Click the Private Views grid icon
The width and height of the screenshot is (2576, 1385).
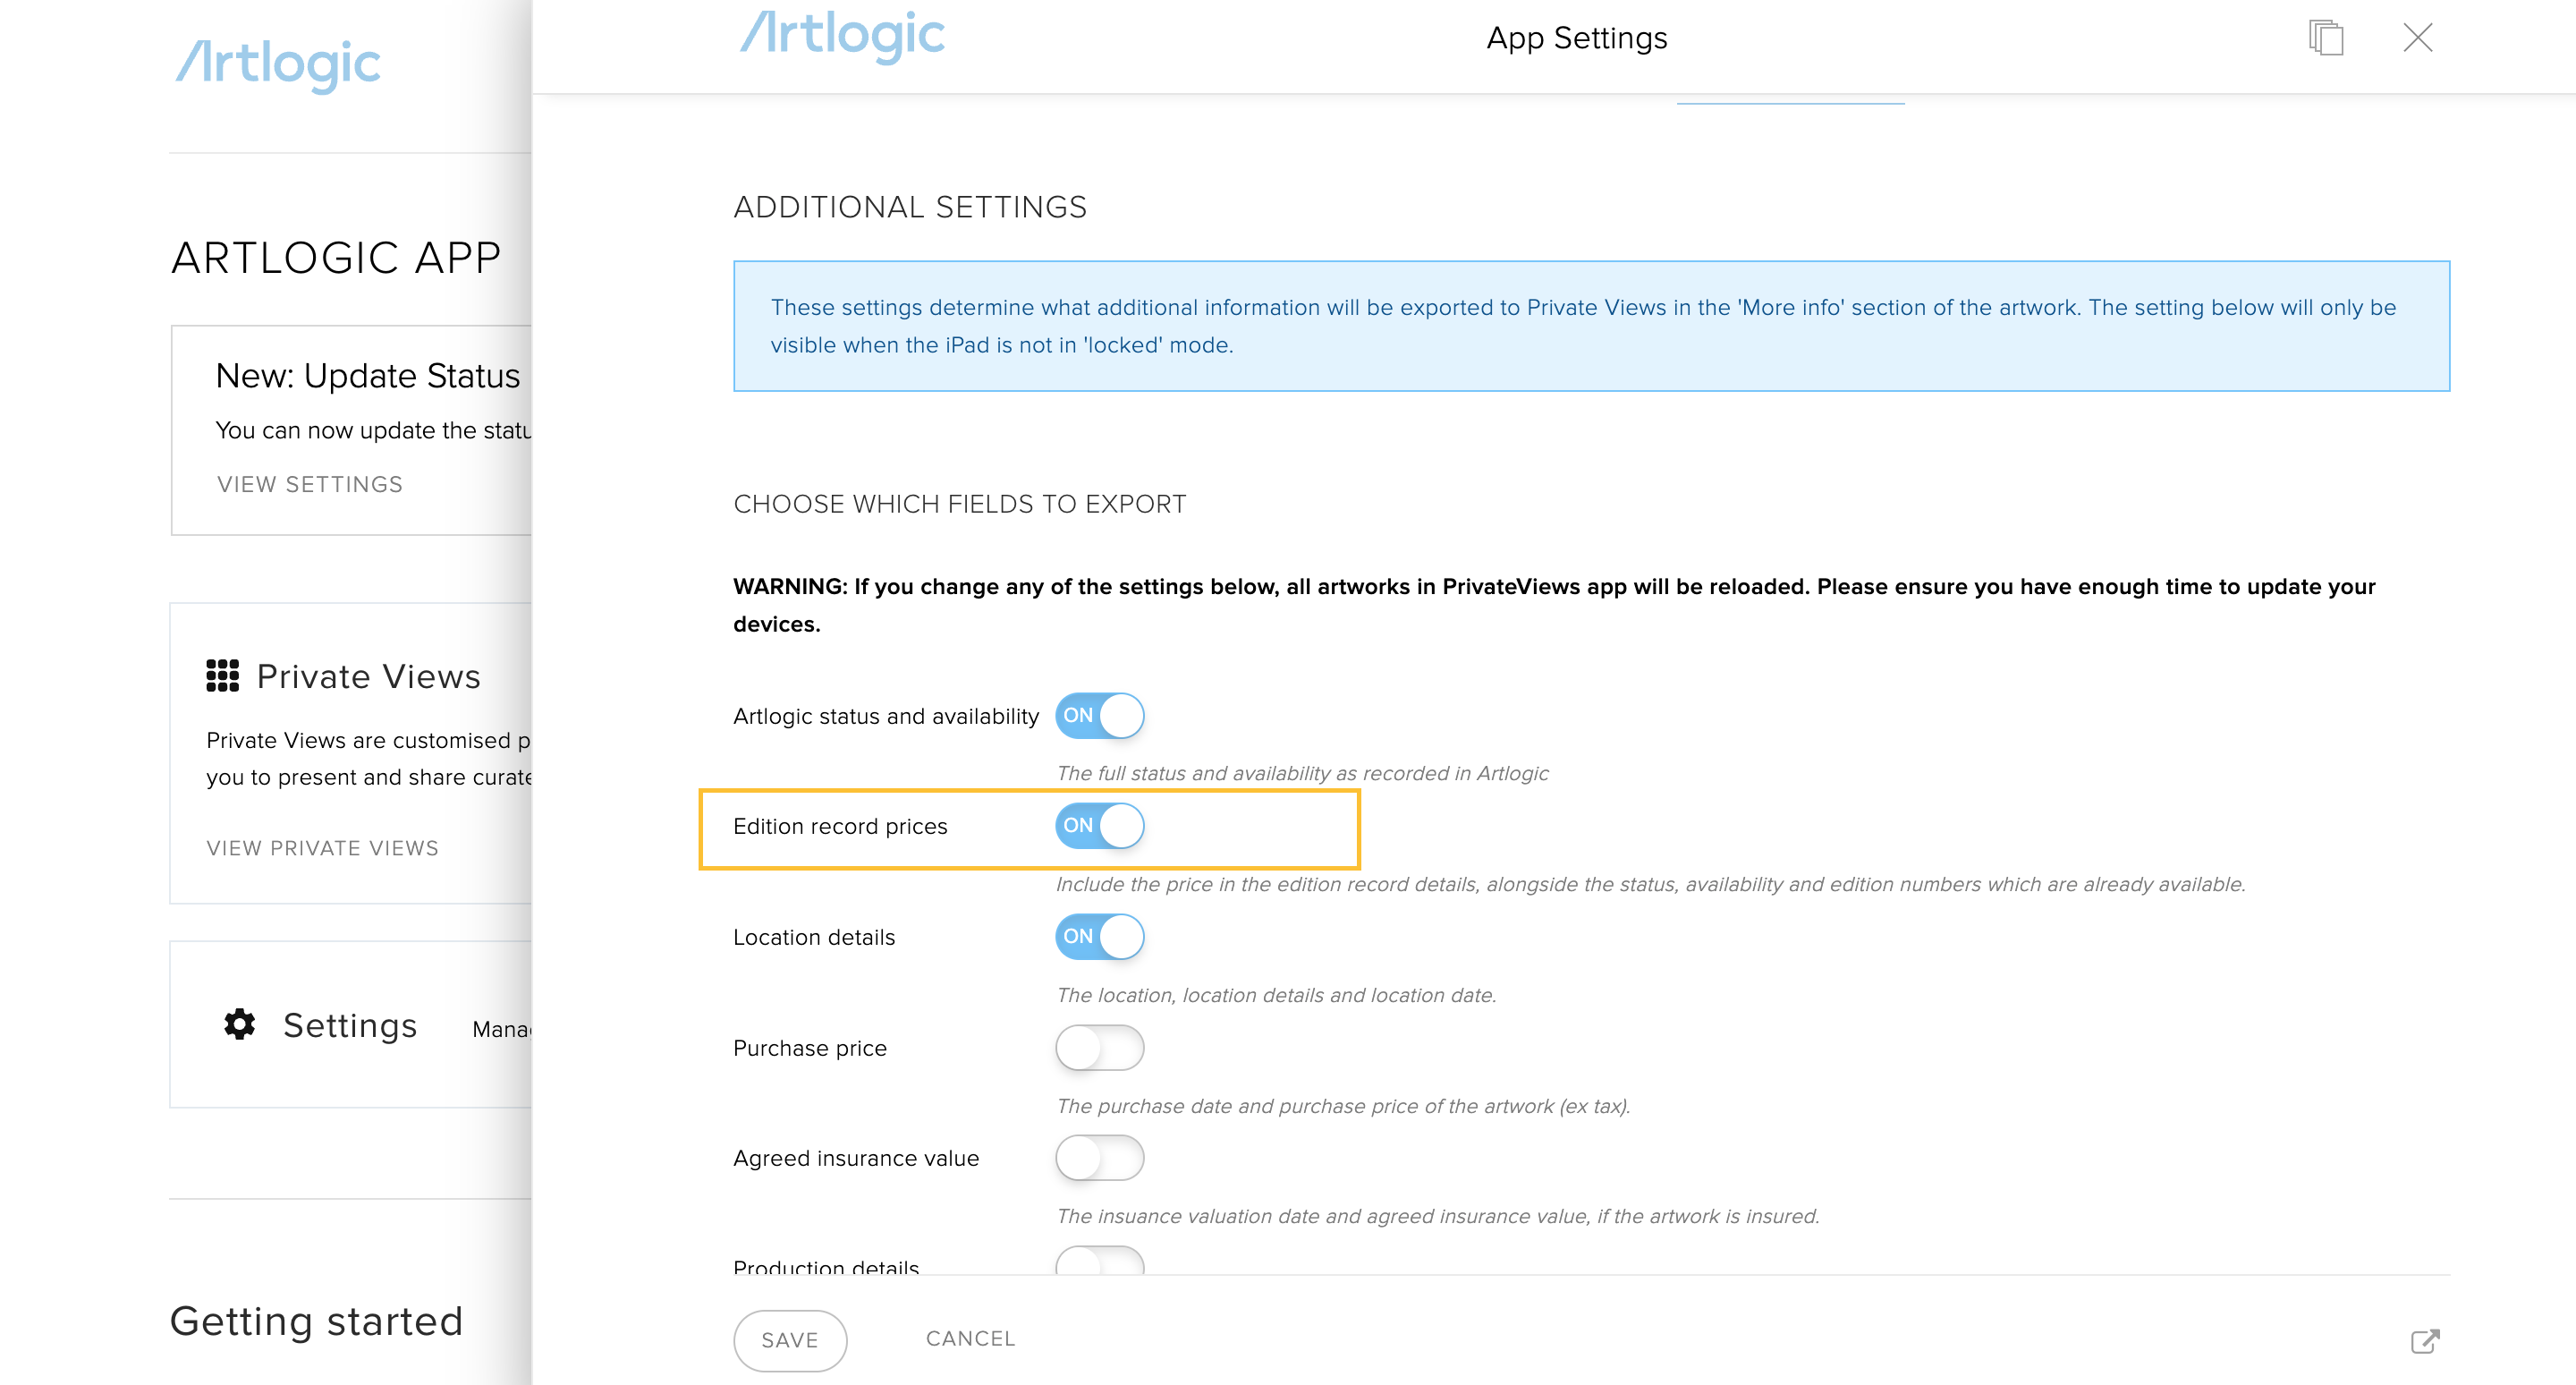(222, 676)
